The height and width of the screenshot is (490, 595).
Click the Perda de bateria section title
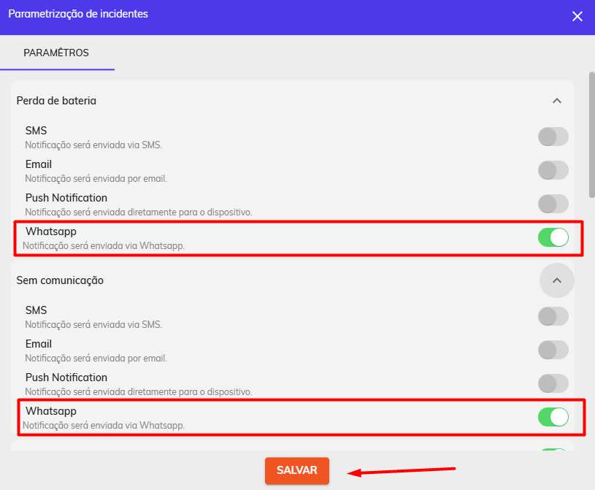point(56,101)
